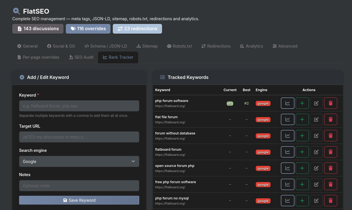
Task: Click into the Notes text field
Action: coord(79,185)
